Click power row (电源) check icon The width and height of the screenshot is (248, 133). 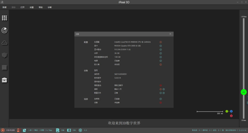pyautogui.click(x=161, y=61)
